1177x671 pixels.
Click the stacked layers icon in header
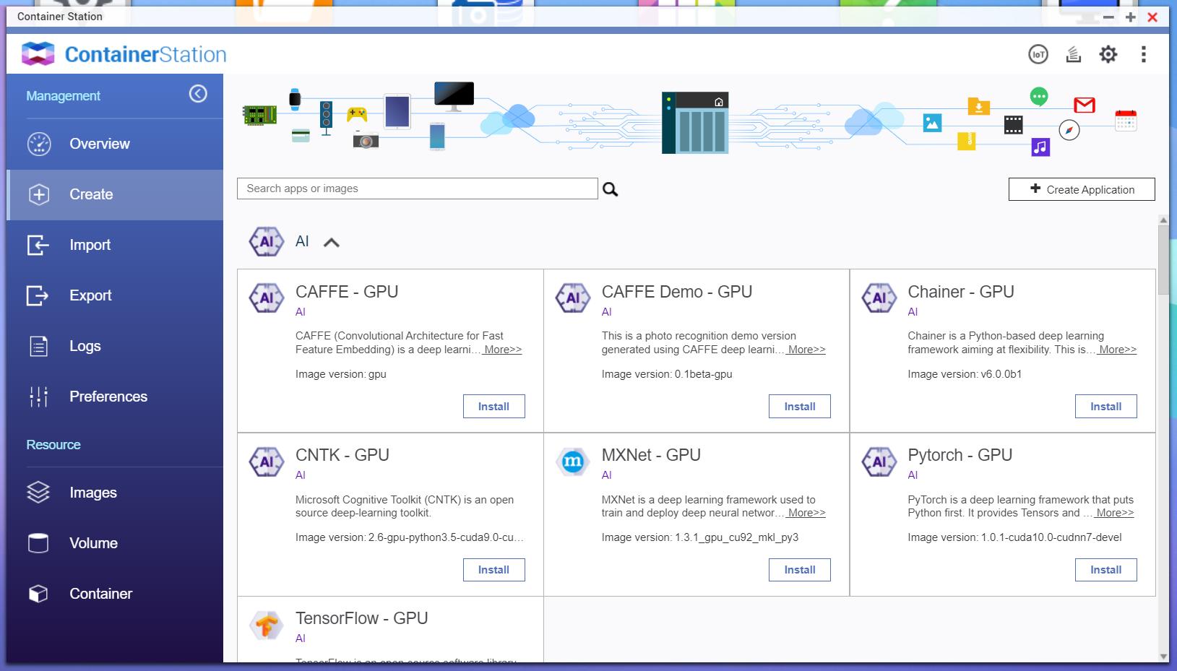tap(1073, 54)
